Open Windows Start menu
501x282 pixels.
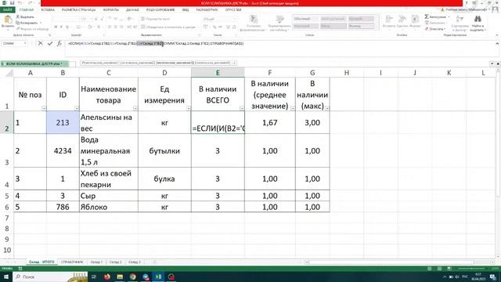[x=6, y=277]
